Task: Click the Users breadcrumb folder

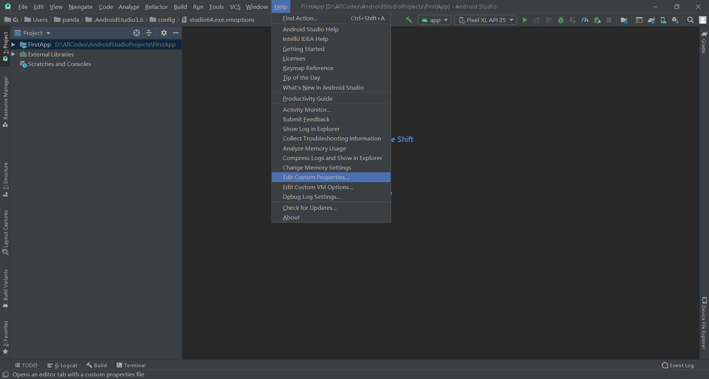Action: [36, 20]
